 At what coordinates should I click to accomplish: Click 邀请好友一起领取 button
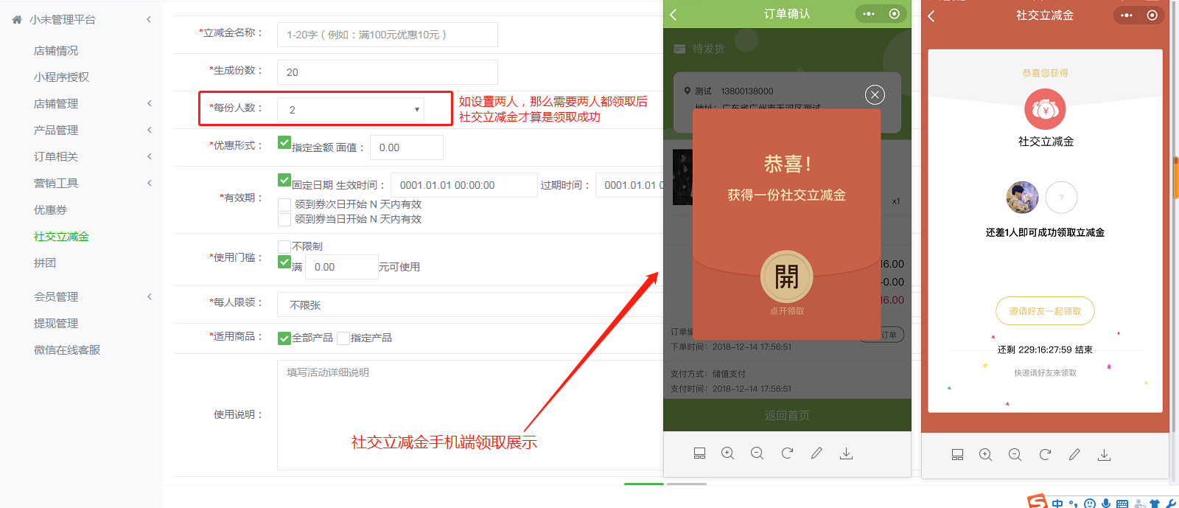point(1045,311)
